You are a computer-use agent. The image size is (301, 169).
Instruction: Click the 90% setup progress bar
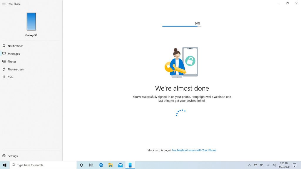click(x=181, y=26)
